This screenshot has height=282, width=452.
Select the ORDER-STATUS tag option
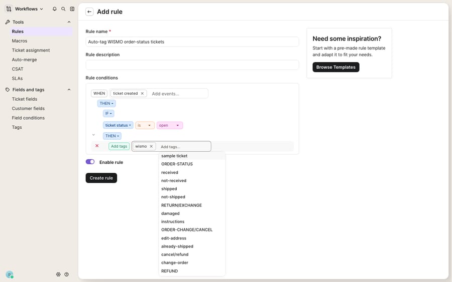pyautogui.click(x=192, y=164)
